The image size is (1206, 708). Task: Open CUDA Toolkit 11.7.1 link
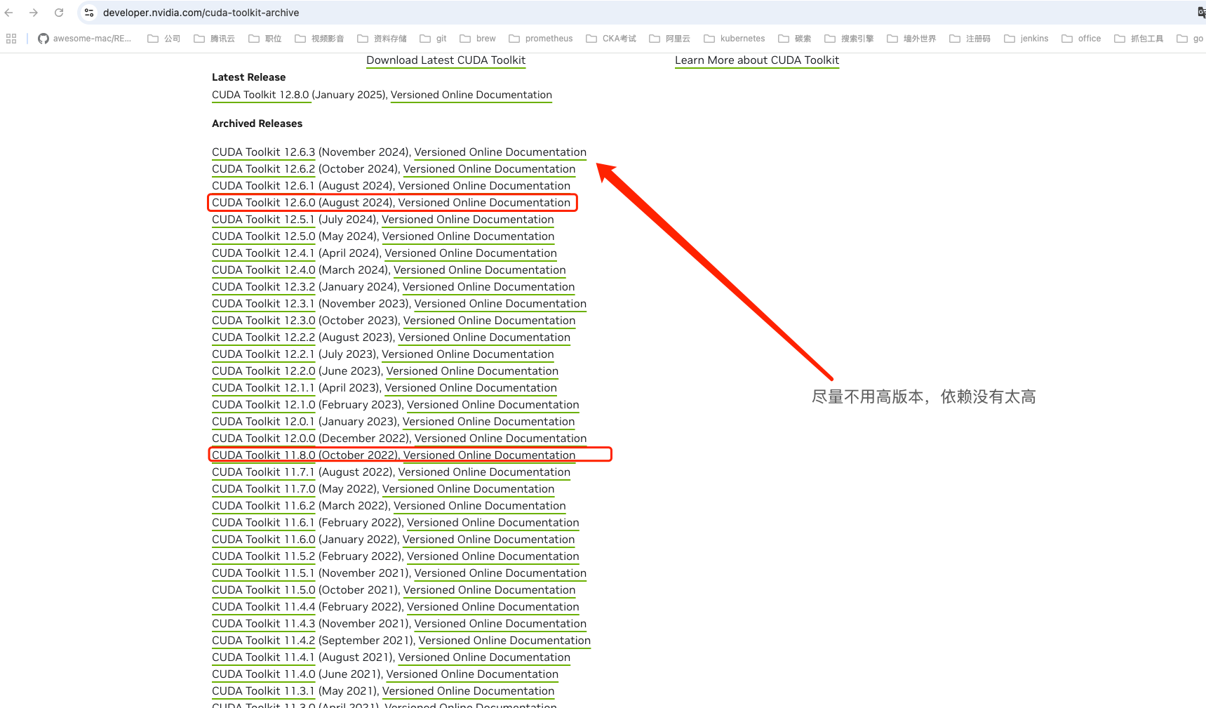[x=264, y=472]
